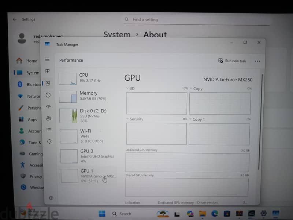Open Gaming in Settings sidebar
The image size is (293, 220).
point(31,154)
